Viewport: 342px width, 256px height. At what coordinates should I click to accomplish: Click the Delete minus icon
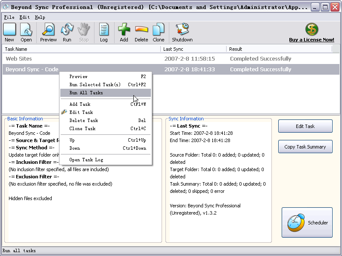pyautogui.click(x=142, y=29)
